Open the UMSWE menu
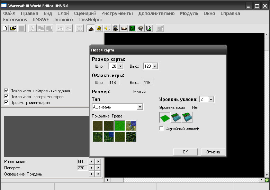Screen dimensions: 270x190 point(41,19)
